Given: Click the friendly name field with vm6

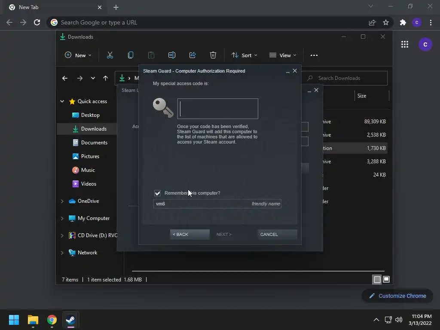Looking at the screenshot, I should (x=217, y=204).
